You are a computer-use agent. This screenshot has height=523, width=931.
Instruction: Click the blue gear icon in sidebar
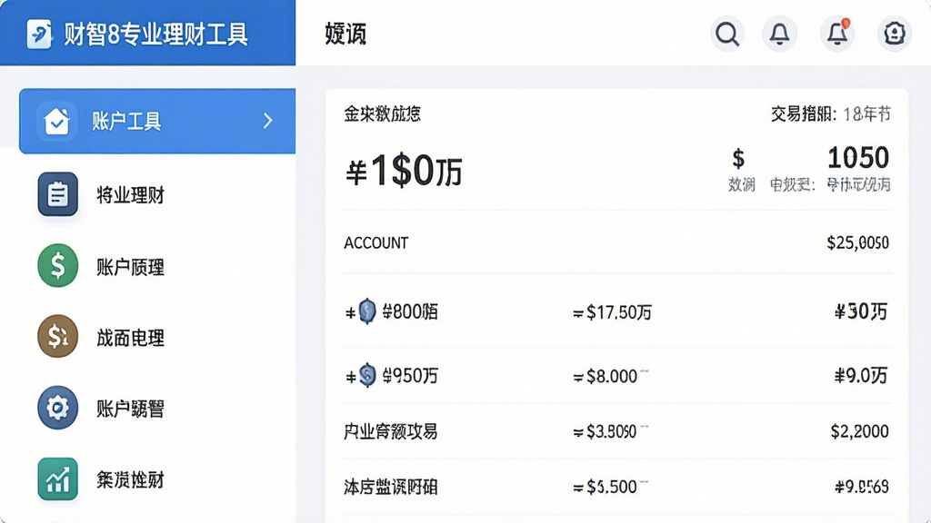point(57,408)
